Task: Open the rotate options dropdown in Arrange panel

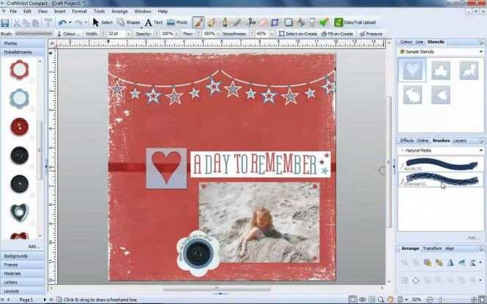Action: coord(480,263)
